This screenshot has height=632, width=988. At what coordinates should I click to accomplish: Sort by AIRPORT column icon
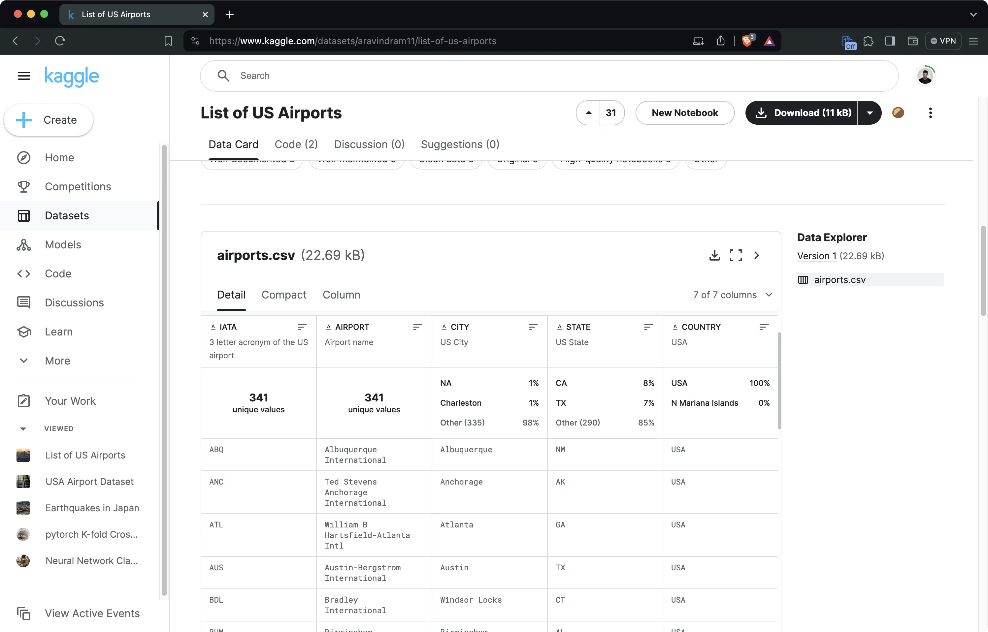coord(417,327)
